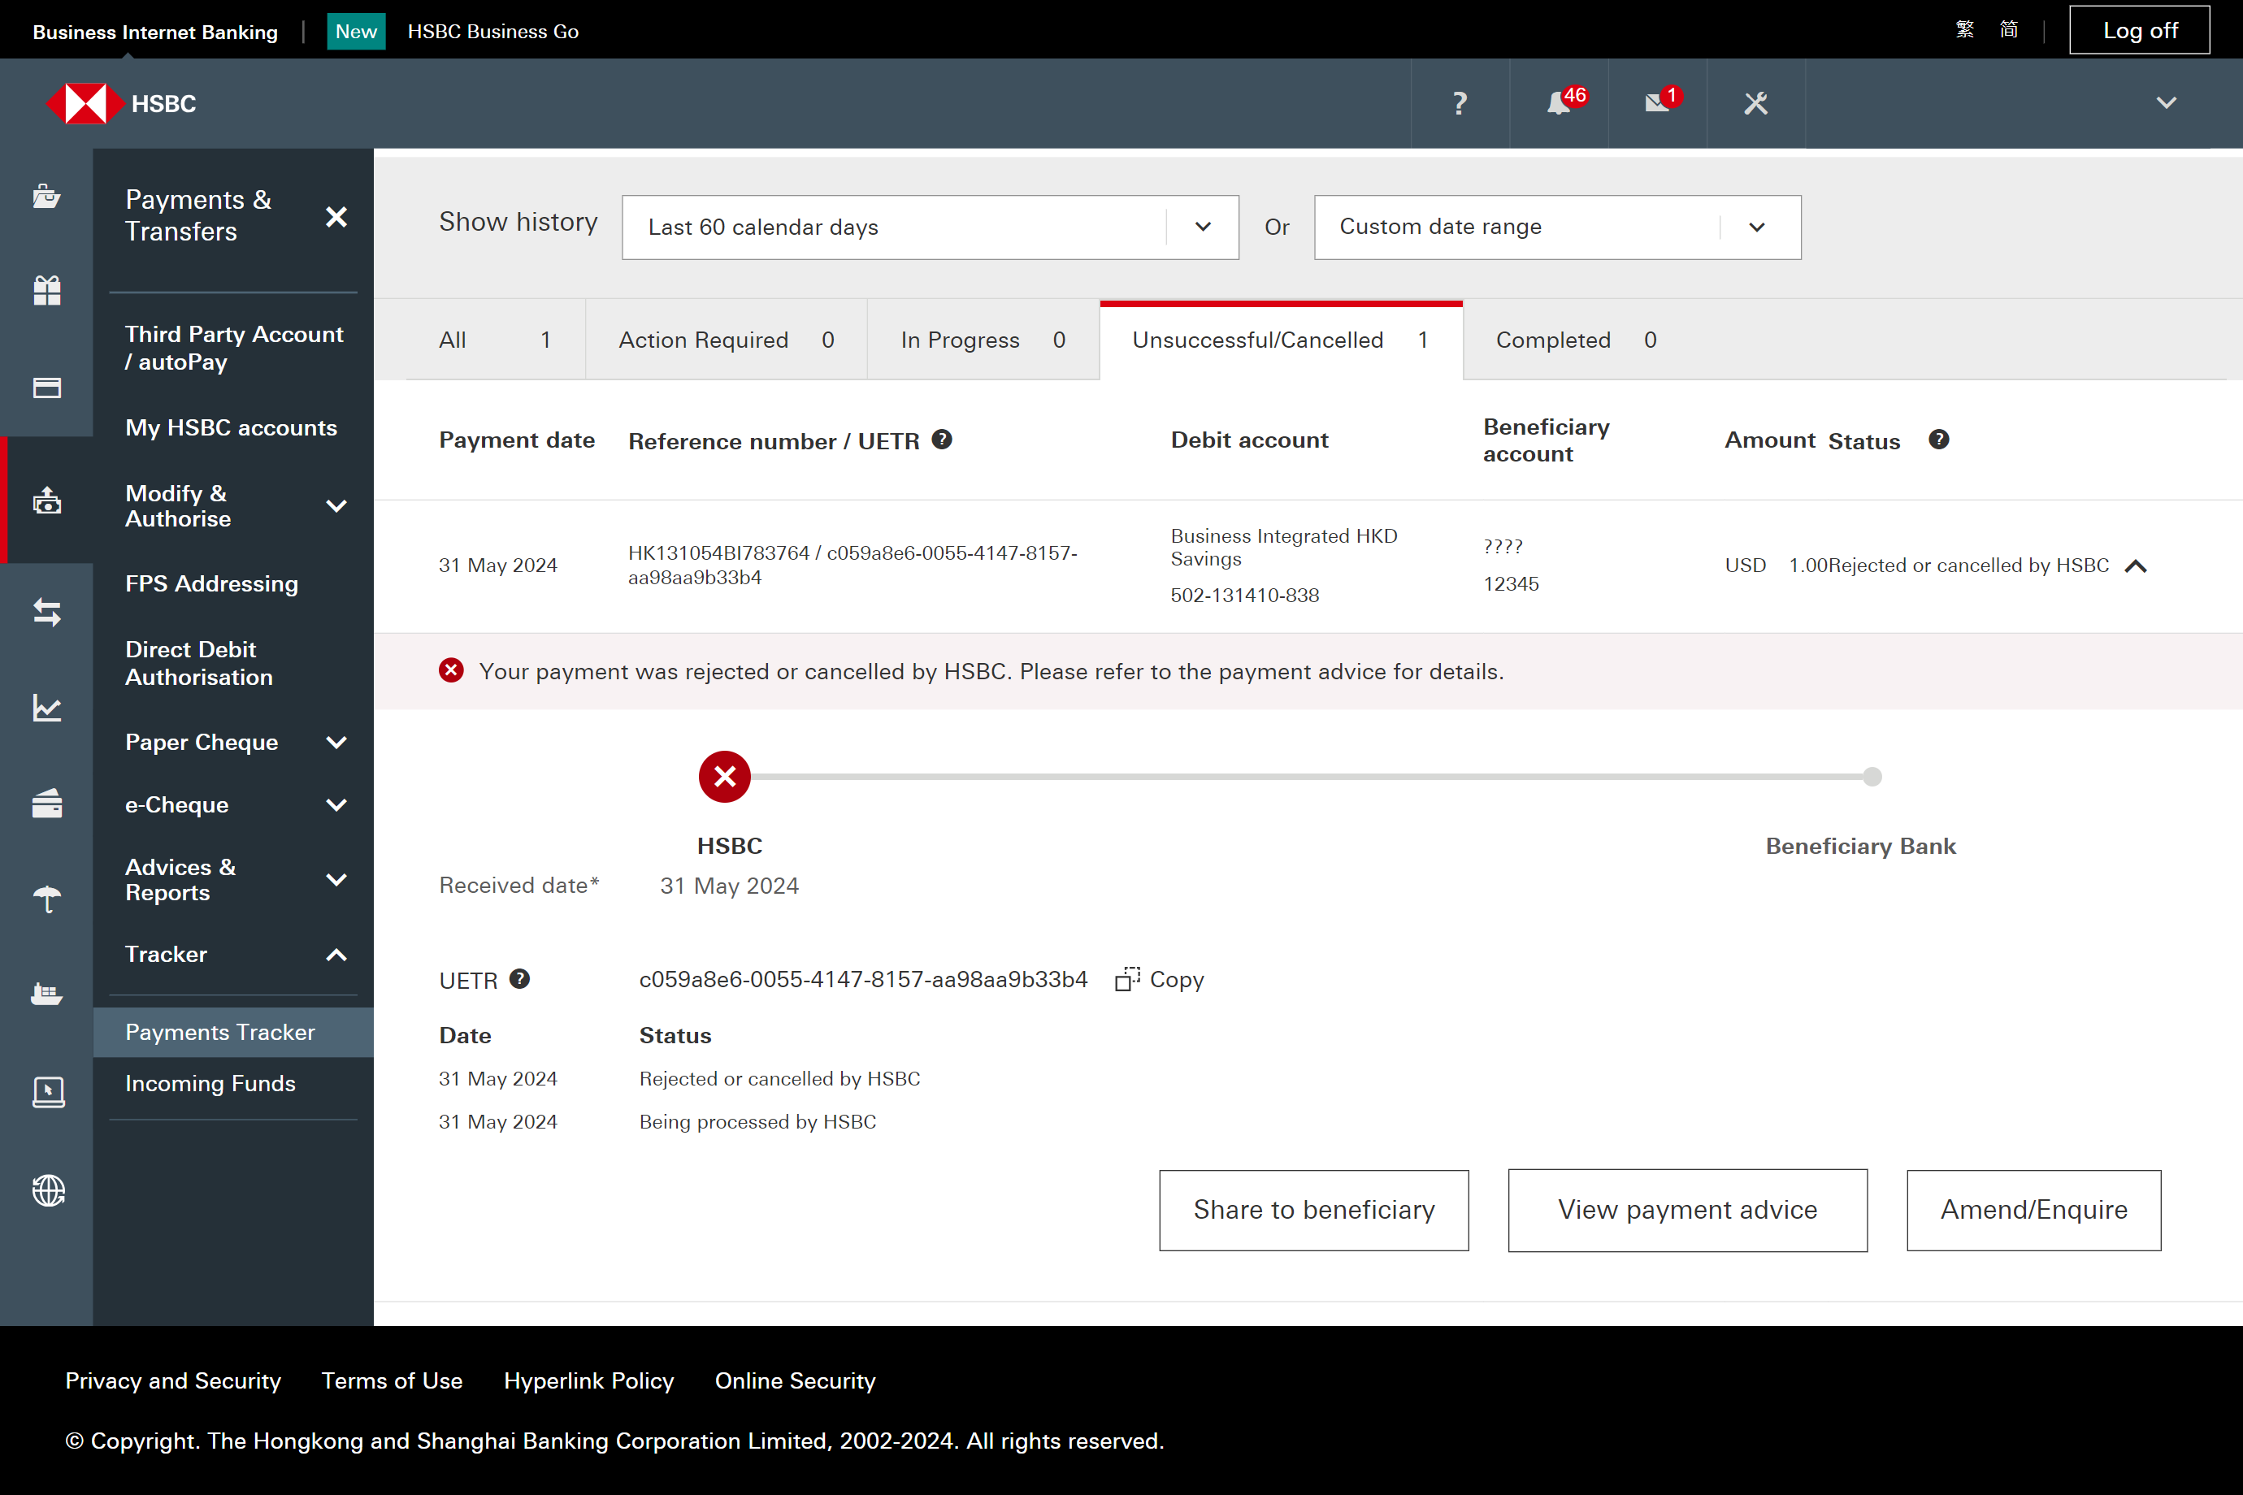2243x1495 pixels.
Task: Click the help icon beside Reference number / UETR
Action: (941, 440)
